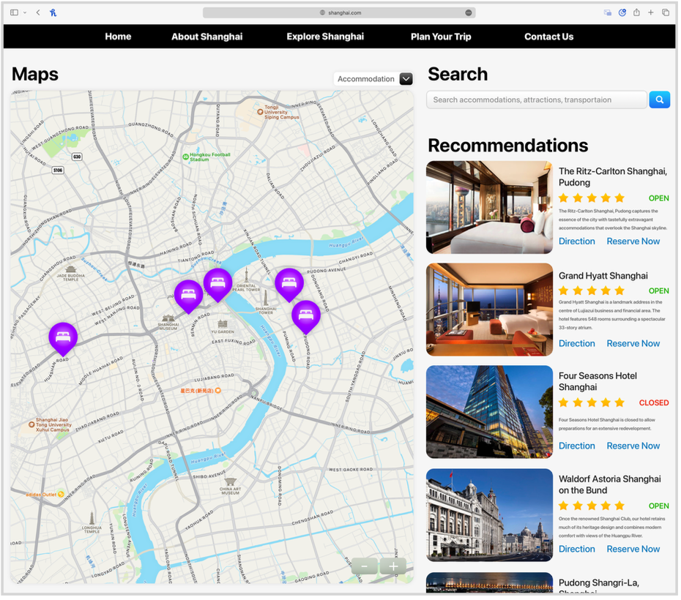681x600 pixels.
Task: Toggle the browser sidebar icon
Action: click(x=14, y=12)
